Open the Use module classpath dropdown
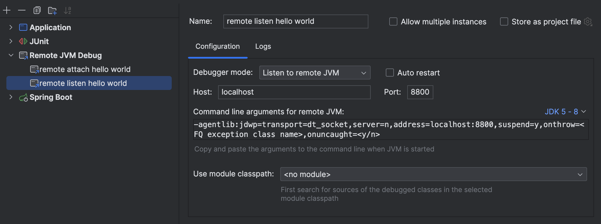Image resolution: width=601 pixels, height=224 pixels. point(433,174)
